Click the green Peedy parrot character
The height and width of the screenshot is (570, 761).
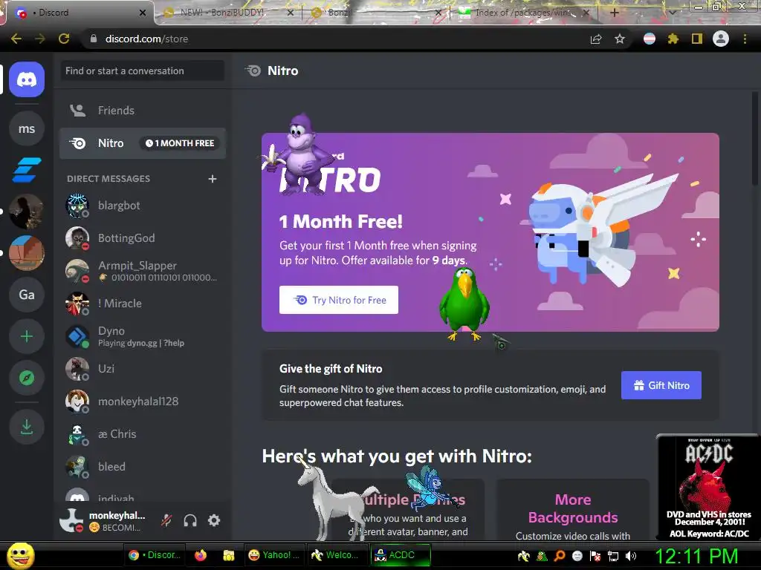coord(464,304)
